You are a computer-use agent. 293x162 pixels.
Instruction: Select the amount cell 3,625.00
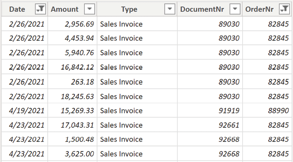point(72,154)
